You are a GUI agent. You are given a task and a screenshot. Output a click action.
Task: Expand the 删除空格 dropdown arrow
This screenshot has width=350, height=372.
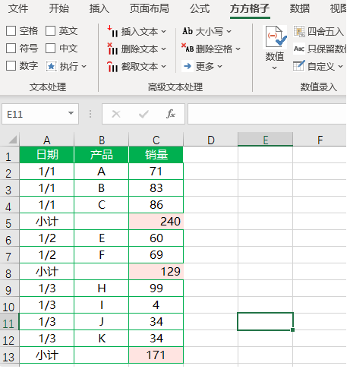(238, 49)
